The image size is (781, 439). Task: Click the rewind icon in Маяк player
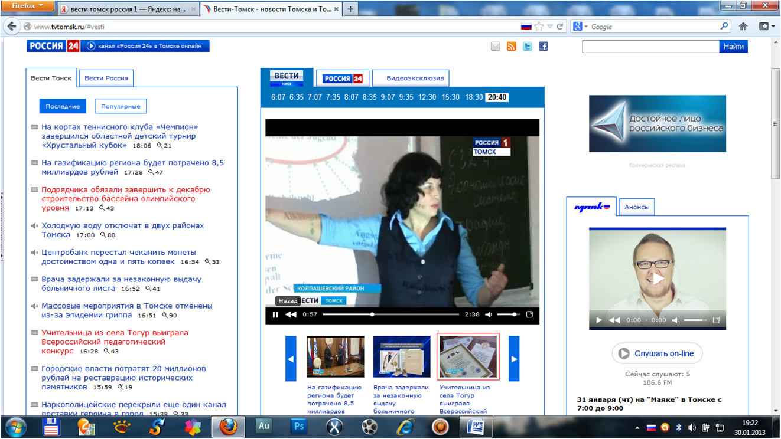click(614, 320)
